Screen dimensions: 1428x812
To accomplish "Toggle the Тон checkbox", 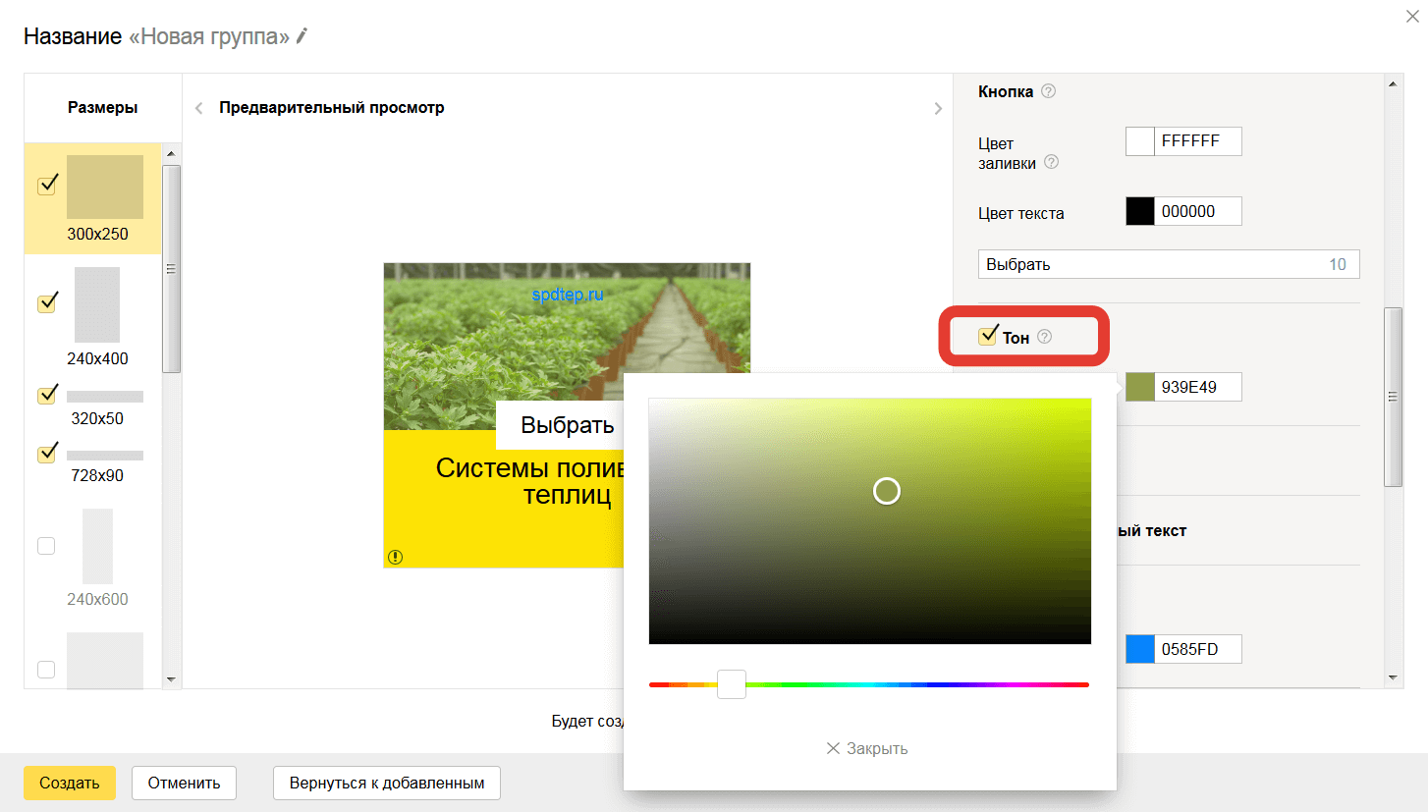I will pyautogui.click(x=988, y=337).
